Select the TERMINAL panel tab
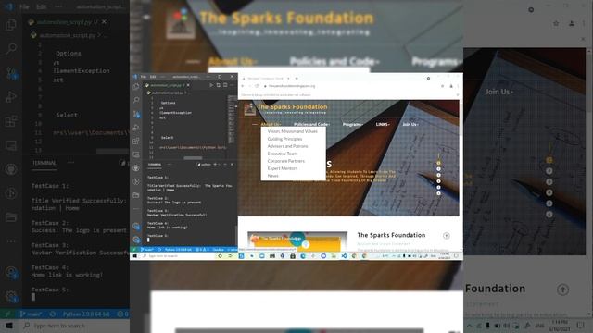593x333 pixels. click(155, 165)
